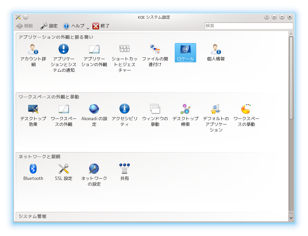Open デフォルトのアプリケーション default applications module
The height and width of the screenshot is (236, 308).
point(216,118)
